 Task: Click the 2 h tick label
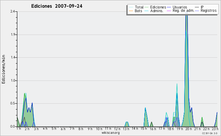[x=27, y=129]
